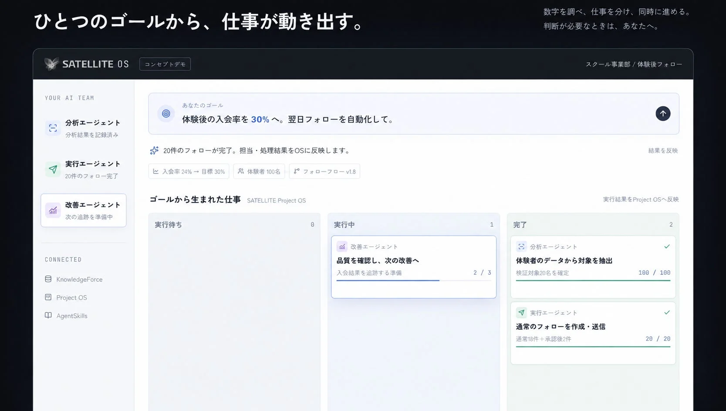This screenshot has width=726, height=411.
Task: Click the line chart icon in 入会率 chip
Action: pos(156,172)
